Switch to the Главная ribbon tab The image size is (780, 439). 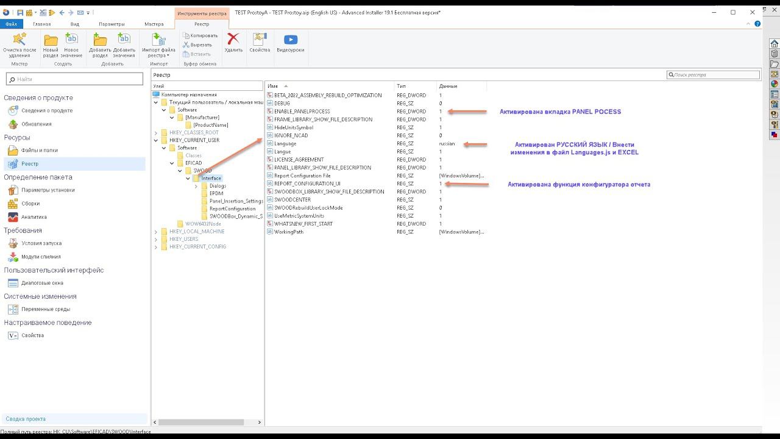point(41,24)
